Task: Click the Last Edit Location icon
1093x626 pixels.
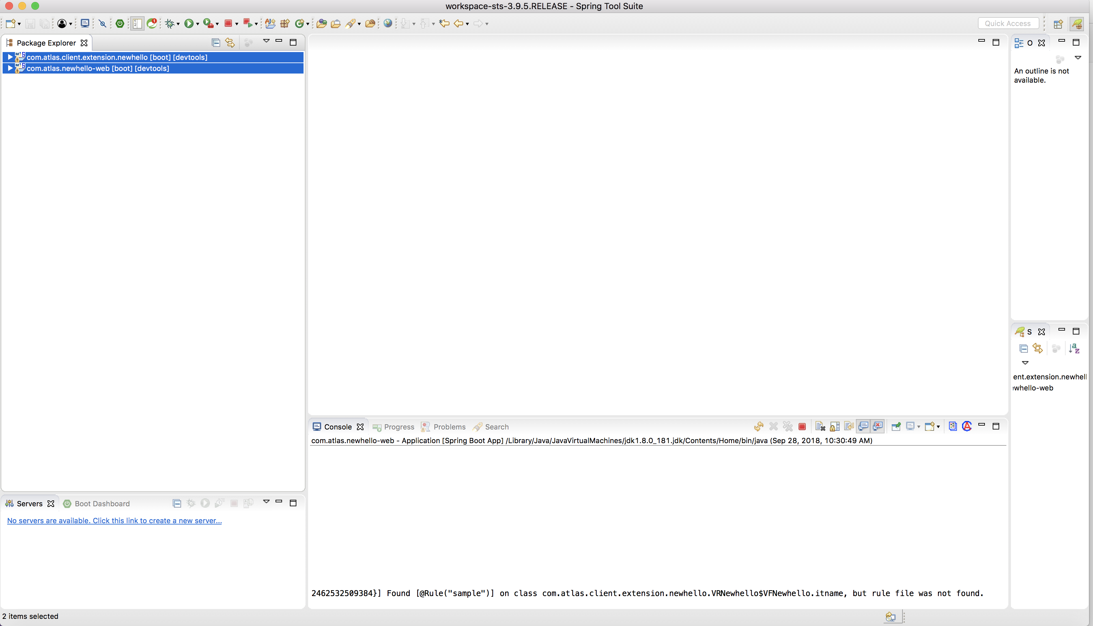Action: (444, 23)
